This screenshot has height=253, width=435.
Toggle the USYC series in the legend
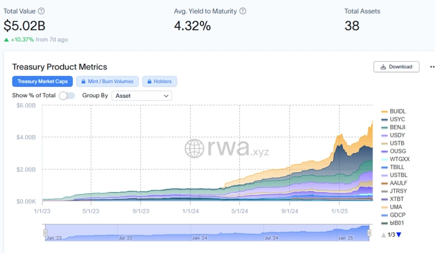pyautogui.click(x=397, y=119)
